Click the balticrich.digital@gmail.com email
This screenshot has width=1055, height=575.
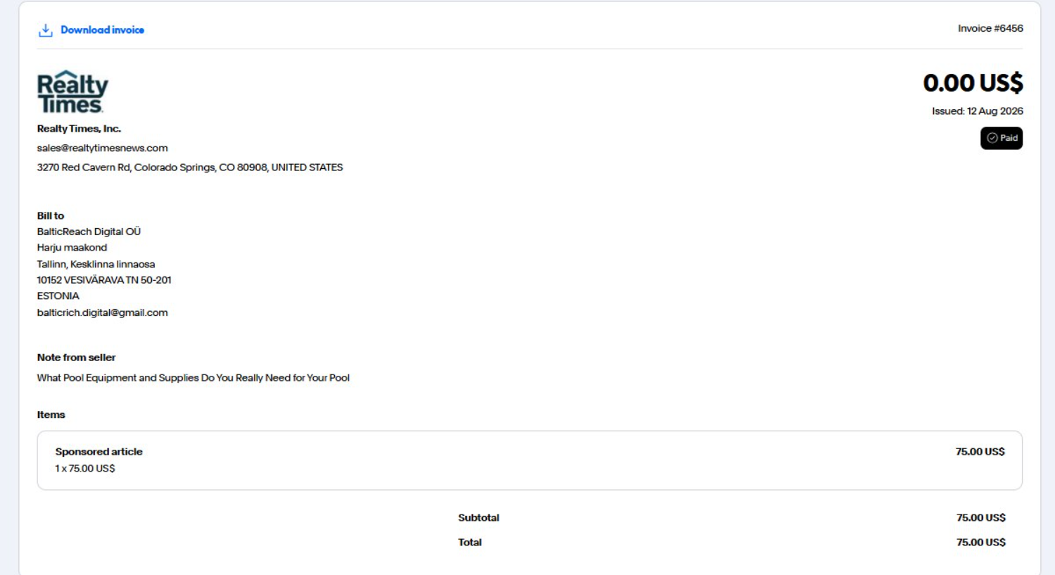(x=102, y=312)
